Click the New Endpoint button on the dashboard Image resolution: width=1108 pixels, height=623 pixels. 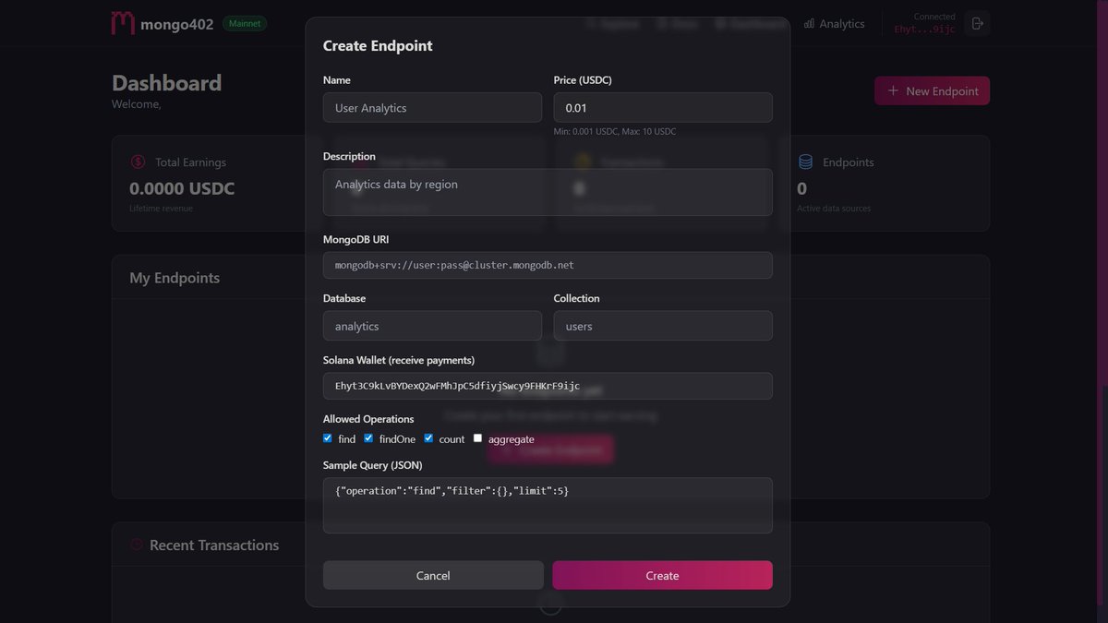pos(932,90)
